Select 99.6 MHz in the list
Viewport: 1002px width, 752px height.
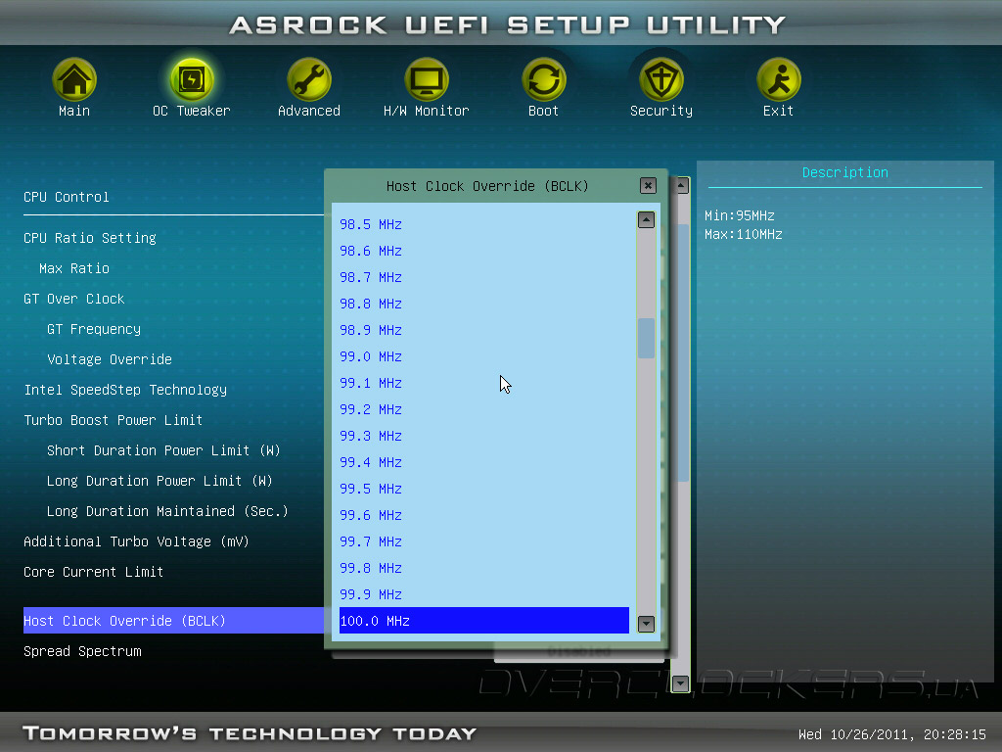(371, 515)
